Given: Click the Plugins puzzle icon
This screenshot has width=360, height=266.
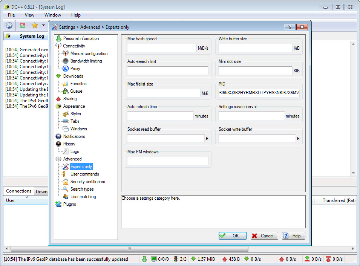Looking at the screenshot, I should coord(58,204).
